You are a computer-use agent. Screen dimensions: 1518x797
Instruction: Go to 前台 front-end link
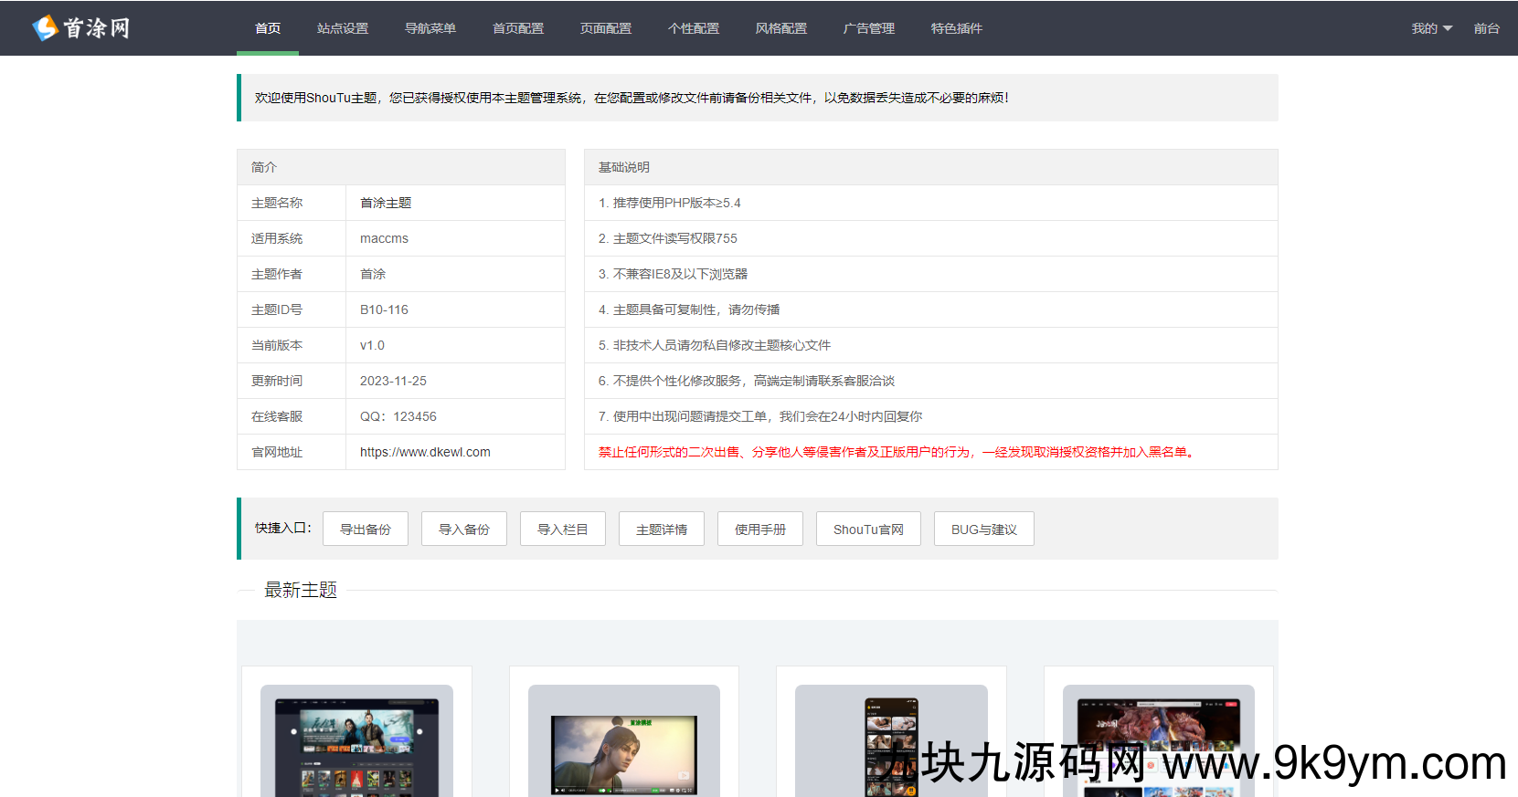(1486, 28)
